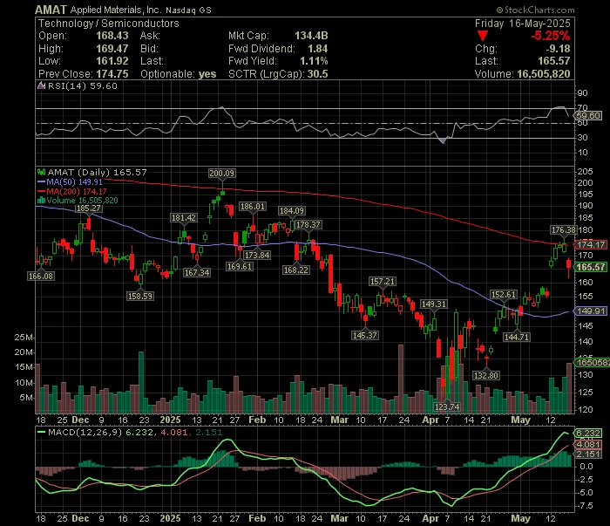Click the SCTR (LrgCap) value 30.5

pyautogui.click(x=317, y=74)
